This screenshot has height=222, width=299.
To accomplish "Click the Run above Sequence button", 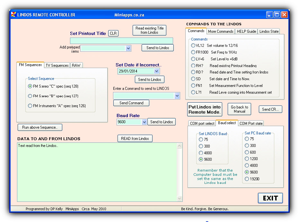I will (40, 127).
